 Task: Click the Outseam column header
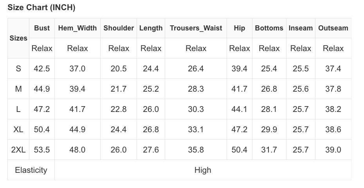[x=333, y=28]
